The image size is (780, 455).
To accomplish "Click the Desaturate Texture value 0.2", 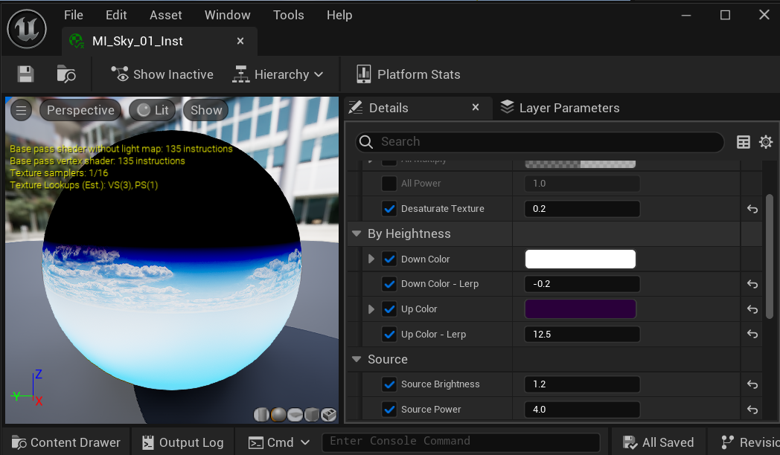I will (x=582, y=209).
